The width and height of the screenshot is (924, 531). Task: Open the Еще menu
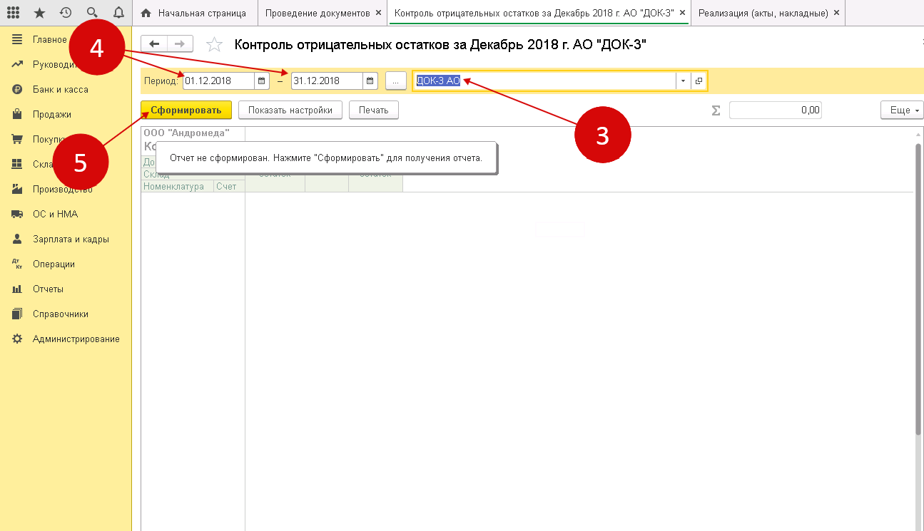click(900, 110)
